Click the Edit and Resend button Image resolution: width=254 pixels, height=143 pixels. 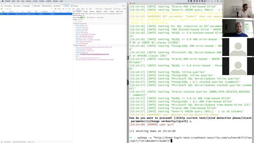click(91, 17)
